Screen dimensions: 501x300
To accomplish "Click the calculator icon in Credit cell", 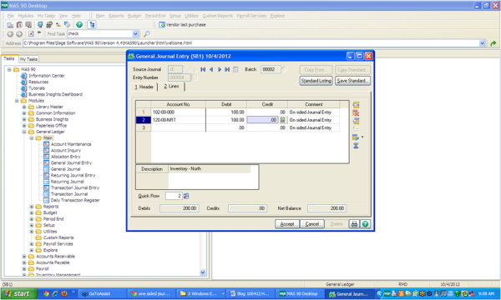I will click(x=282, y=120).
